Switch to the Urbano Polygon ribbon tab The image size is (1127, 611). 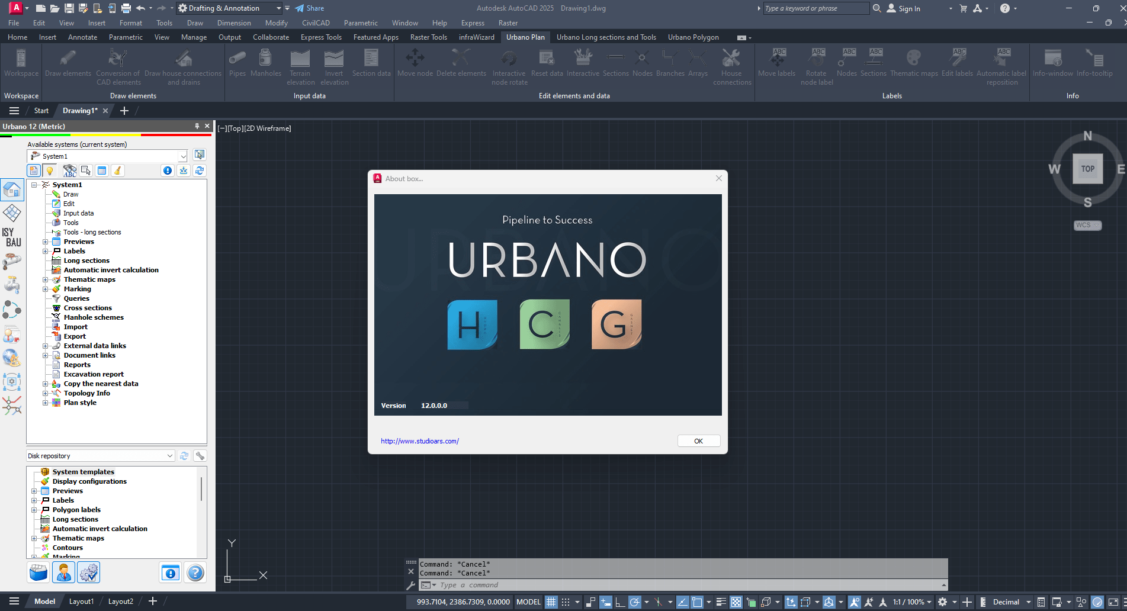pos(693,37)
